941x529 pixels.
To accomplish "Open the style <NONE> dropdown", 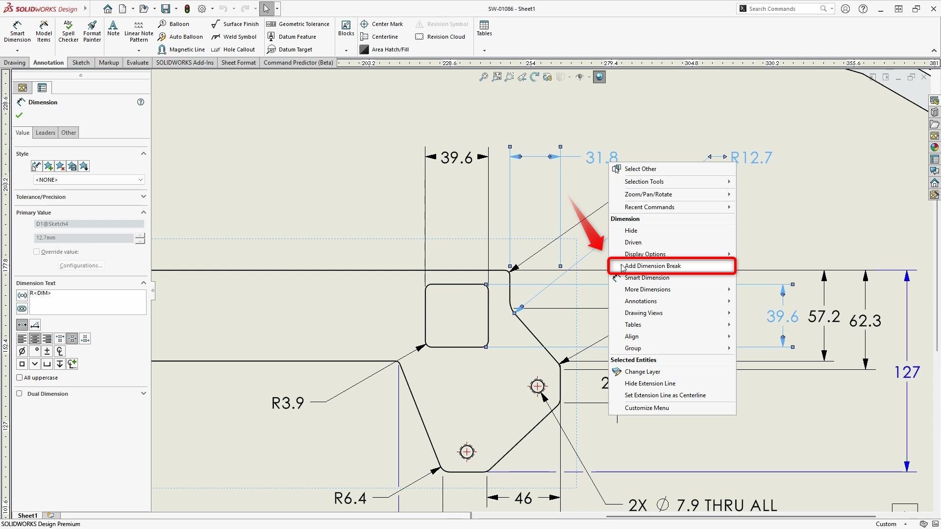I will coord(89,180).
